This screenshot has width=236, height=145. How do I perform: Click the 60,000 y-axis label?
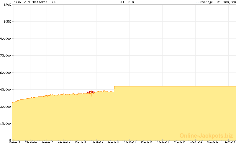[6, 73]
